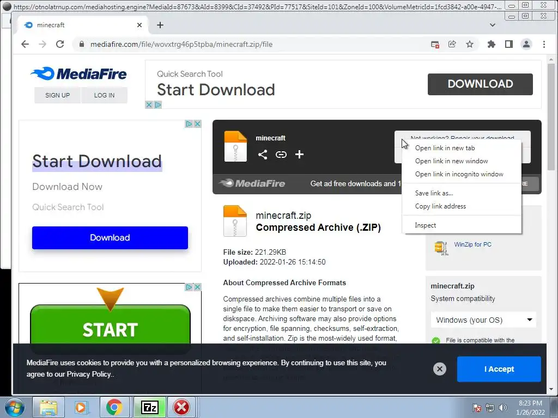558x418 pixels.
Task: Open the Chrome profile avatar
Action: pyautogui.click(x=526, y=44)
